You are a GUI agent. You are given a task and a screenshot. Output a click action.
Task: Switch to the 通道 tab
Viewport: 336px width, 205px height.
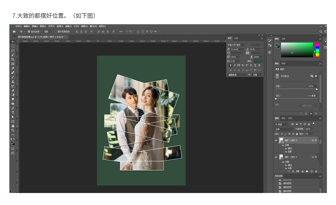coord(283,118)
